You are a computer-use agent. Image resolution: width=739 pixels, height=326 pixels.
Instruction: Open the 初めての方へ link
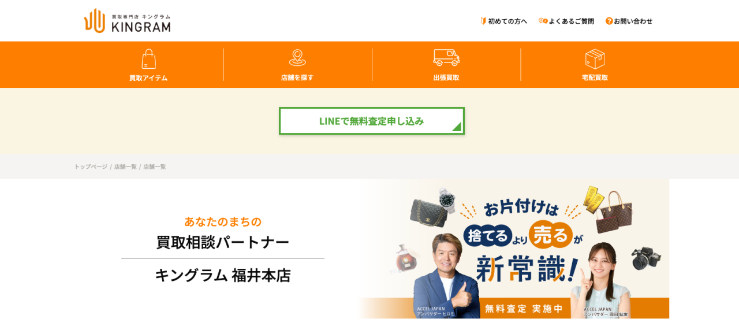tap(507, 21)
